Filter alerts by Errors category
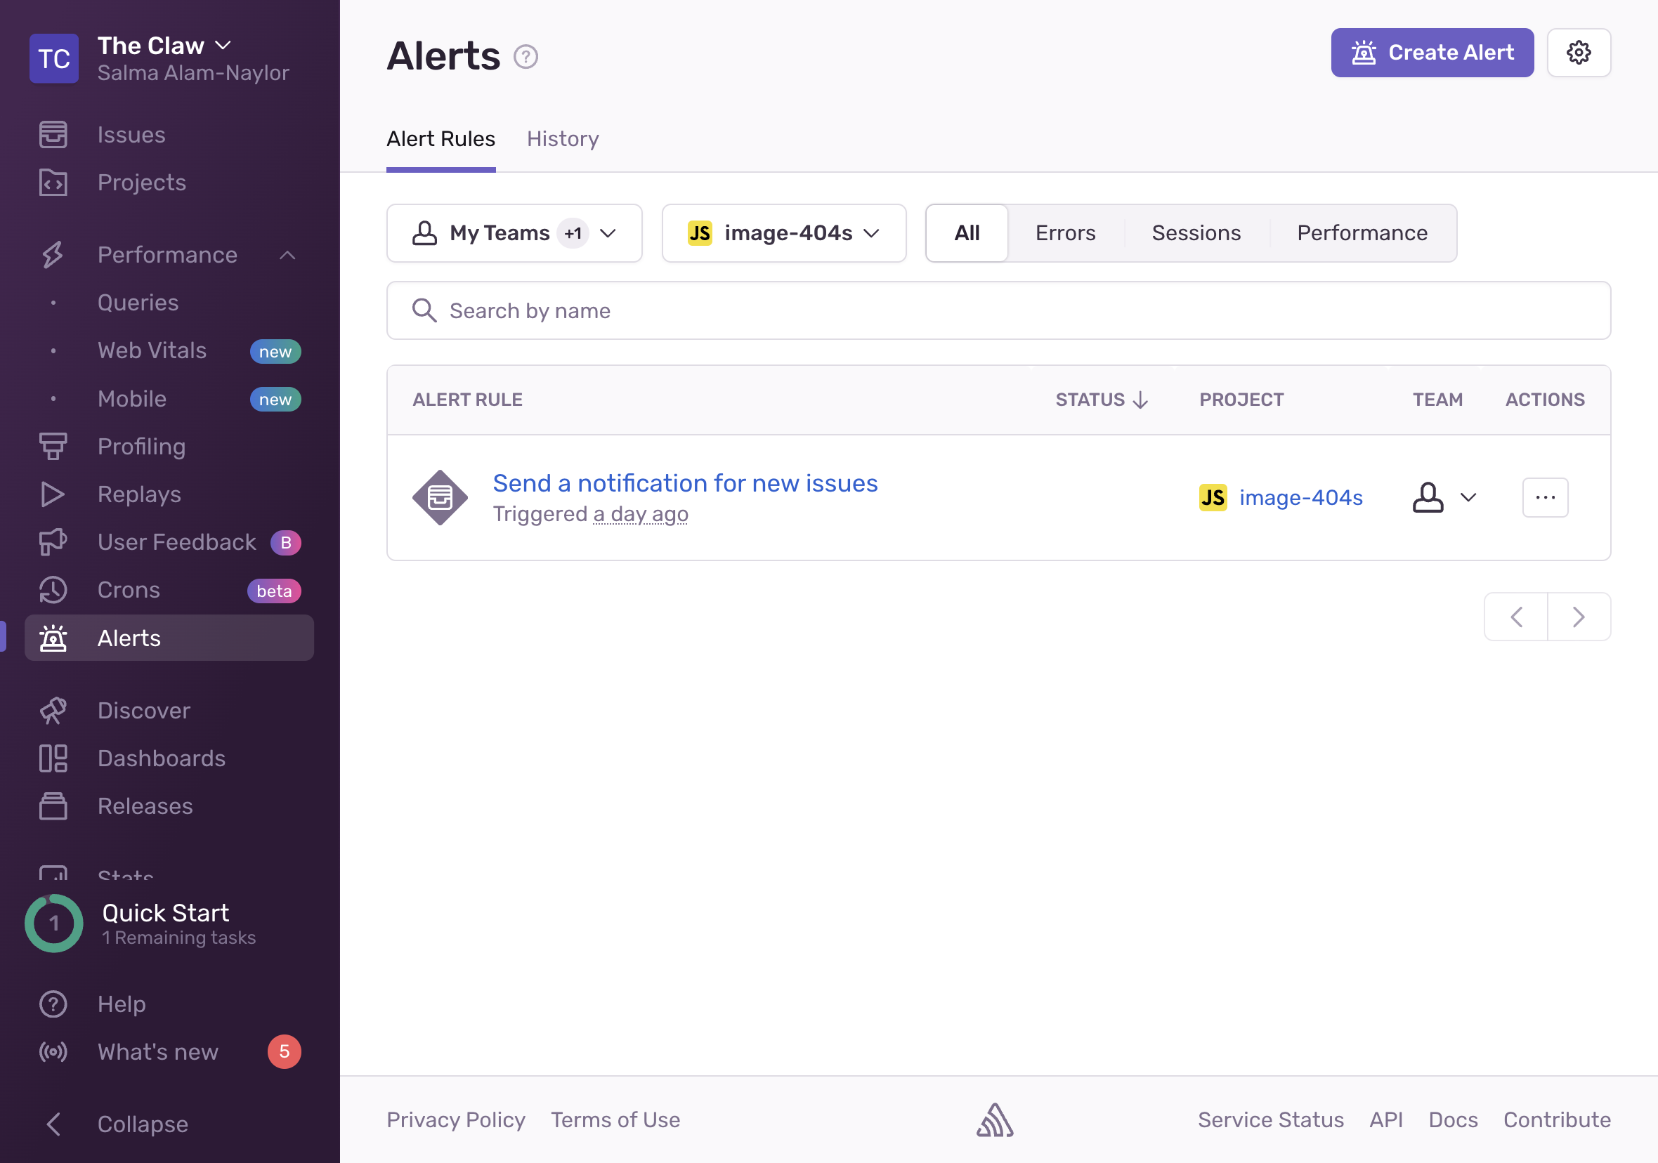1658x1163 pixels. pos(1064,232)
